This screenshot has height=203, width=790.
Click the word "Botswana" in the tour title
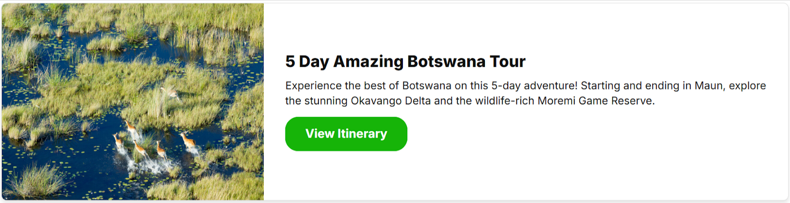pos(446,61)
